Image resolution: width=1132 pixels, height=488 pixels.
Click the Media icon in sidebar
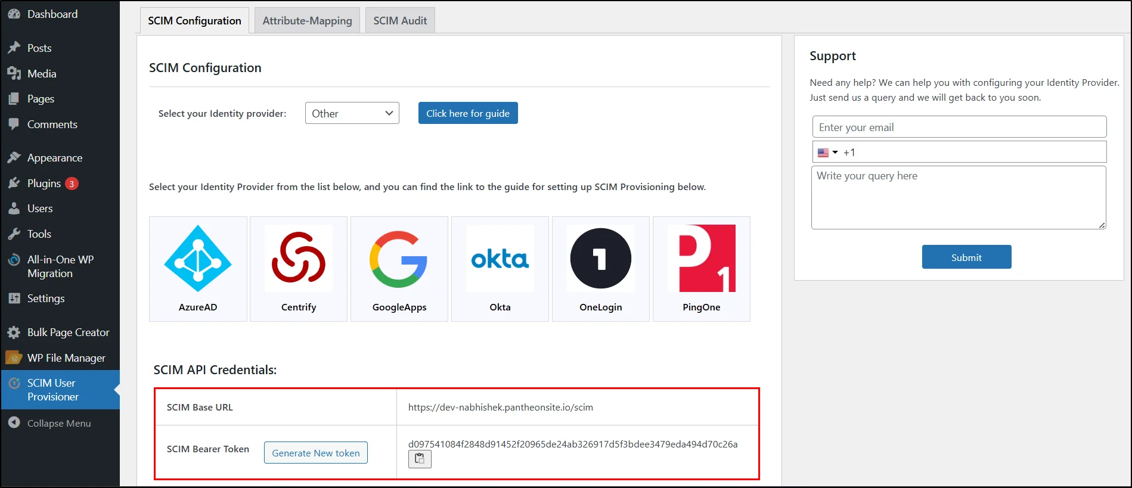coord(14,73)
